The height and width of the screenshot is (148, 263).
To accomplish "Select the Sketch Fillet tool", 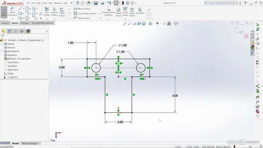I will click(x=34, y=18).
